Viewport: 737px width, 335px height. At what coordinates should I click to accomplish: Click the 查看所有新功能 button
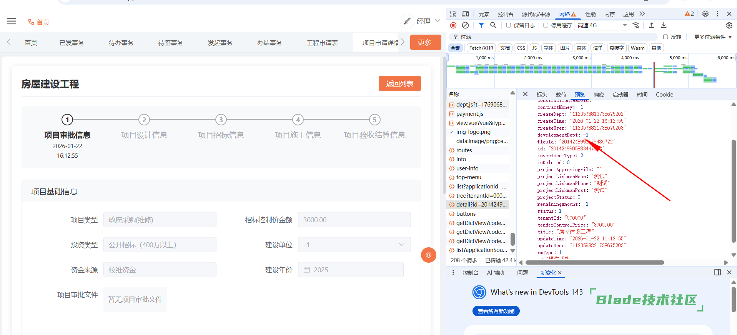pos(496,311)
